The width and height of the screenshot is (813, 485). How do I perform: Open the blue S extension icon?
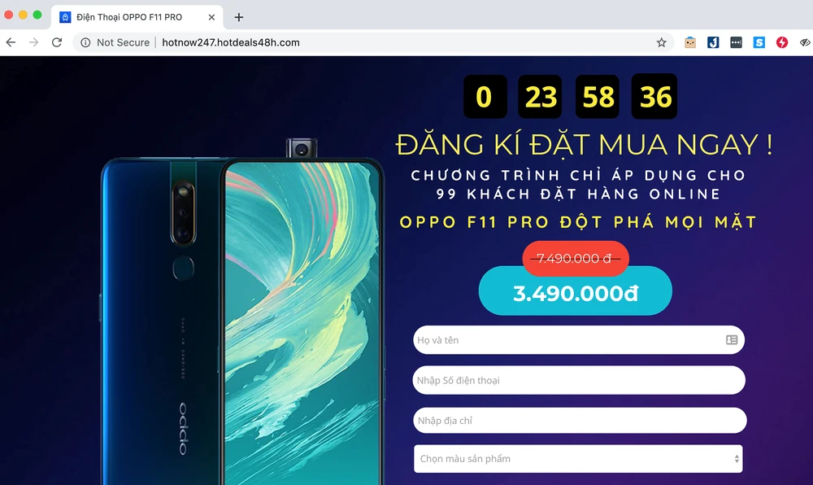coord(759,42)
